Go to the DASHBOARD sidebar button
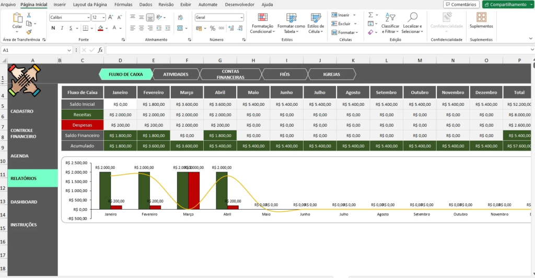This screenshot has height=278, width=535. (x=24, y=202)
